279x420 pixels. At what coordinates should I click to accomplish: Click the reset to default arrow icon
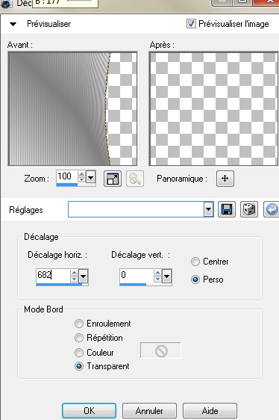[272, 209]
